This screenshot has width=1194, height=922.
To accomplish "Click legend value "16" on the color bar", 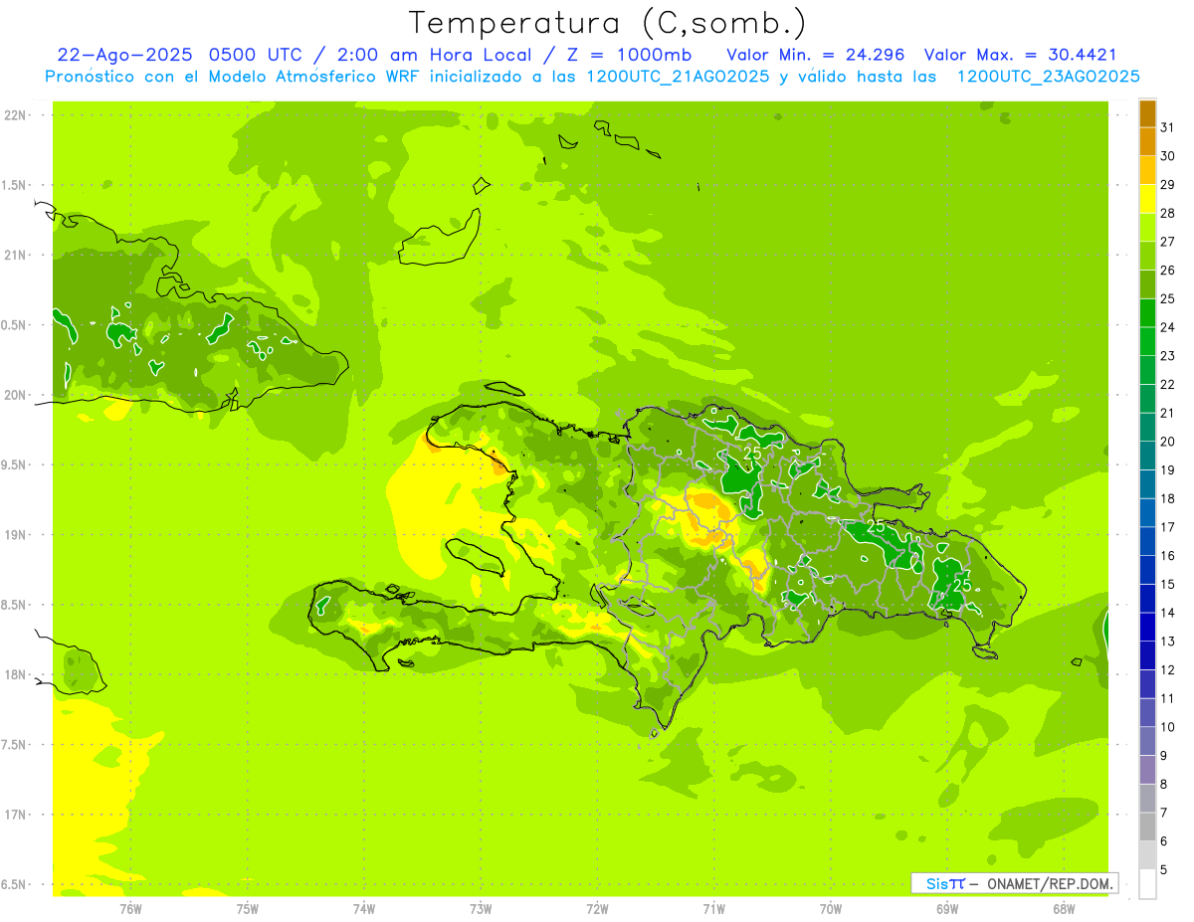I will pos(1167,556).
